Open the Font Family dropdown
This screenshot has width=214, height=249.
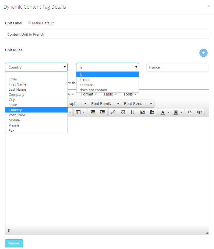(x=105, y=104)
